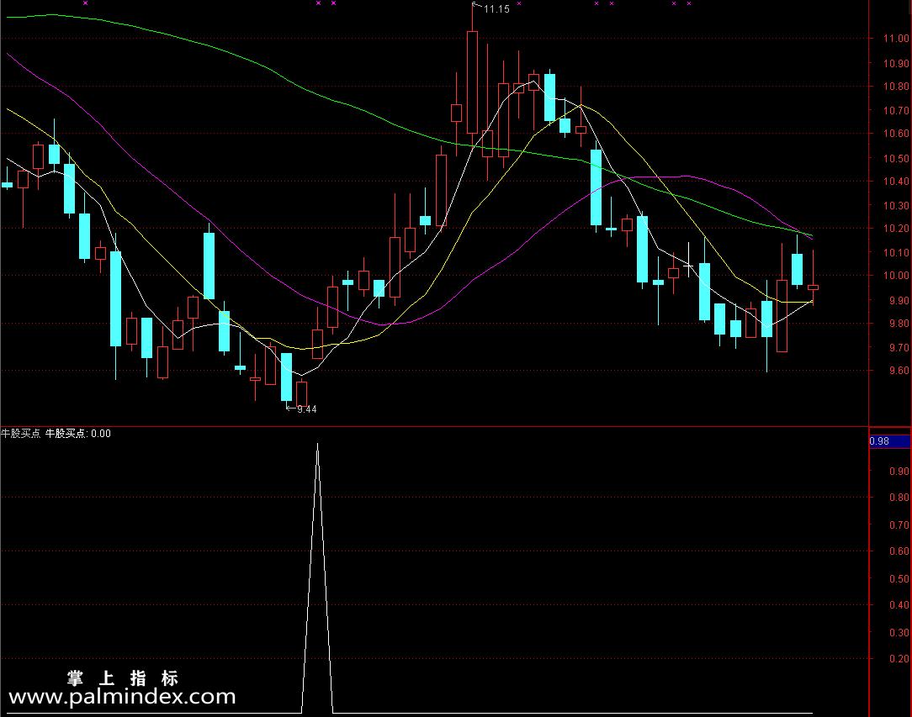Image resolution: width=912 pixels, height=717 pixels.
Task: Click the 10.50 price axis label
Action: point(896,158)
